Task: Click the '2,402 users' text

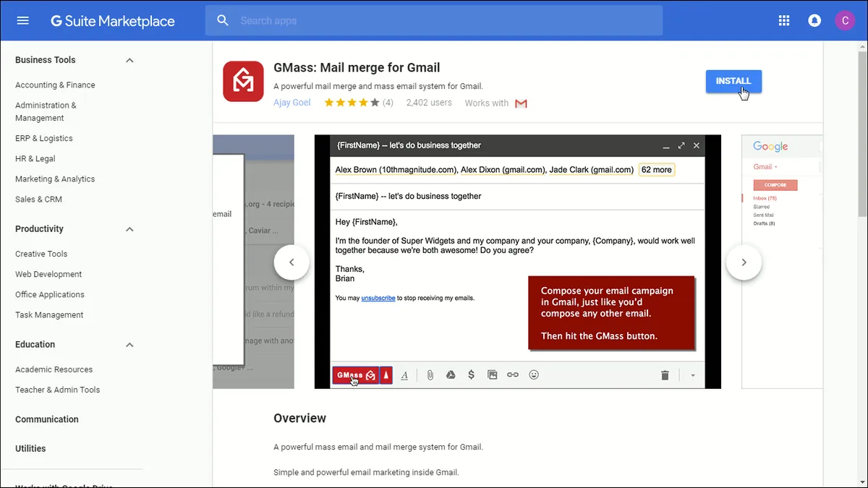Action: pyautogui.click(x=429, y=103)
